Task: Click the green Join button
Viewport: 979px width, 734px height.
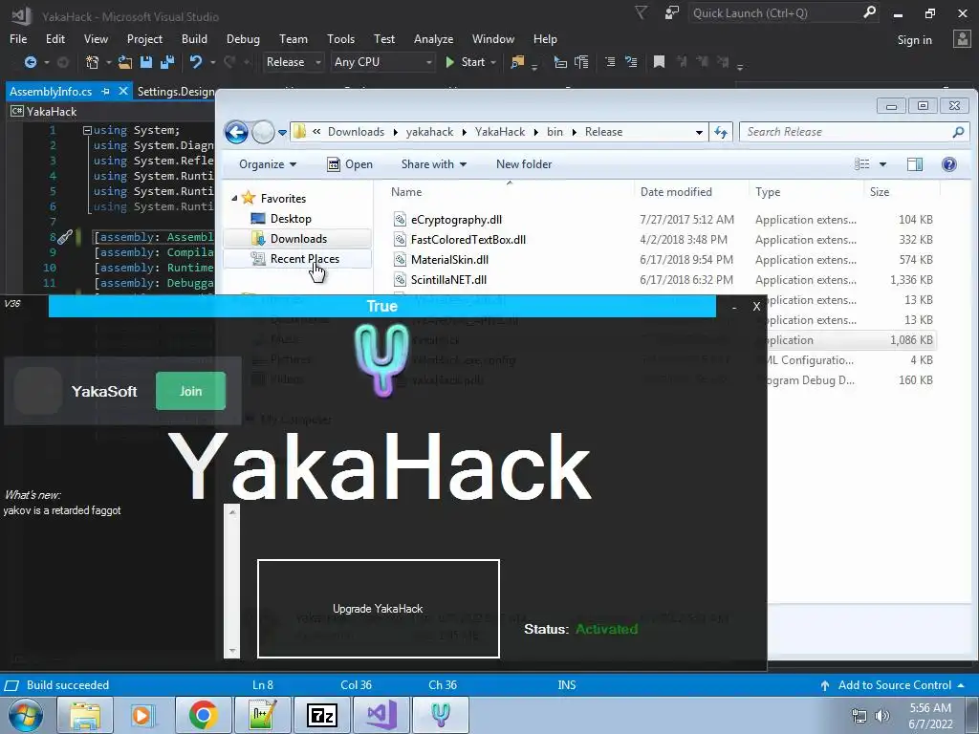Action: [x=190, y=391]
